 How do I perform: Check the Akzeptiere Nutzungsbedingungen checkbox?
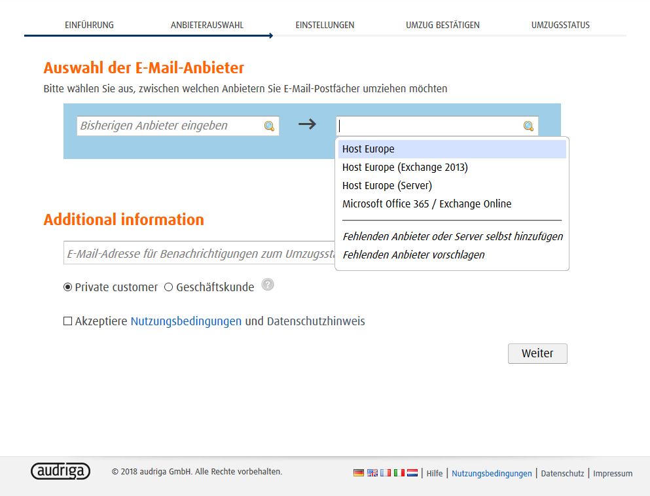[x=67, y=321]
